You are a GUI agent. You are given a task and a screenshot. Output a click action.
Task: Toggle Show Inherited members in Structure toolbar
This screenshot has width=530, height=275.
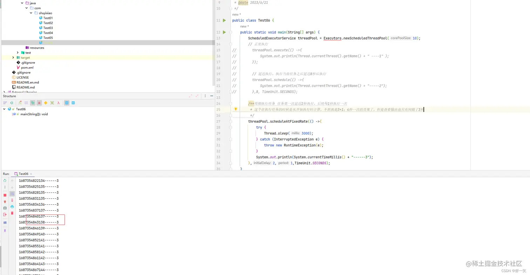click(20, 103)
